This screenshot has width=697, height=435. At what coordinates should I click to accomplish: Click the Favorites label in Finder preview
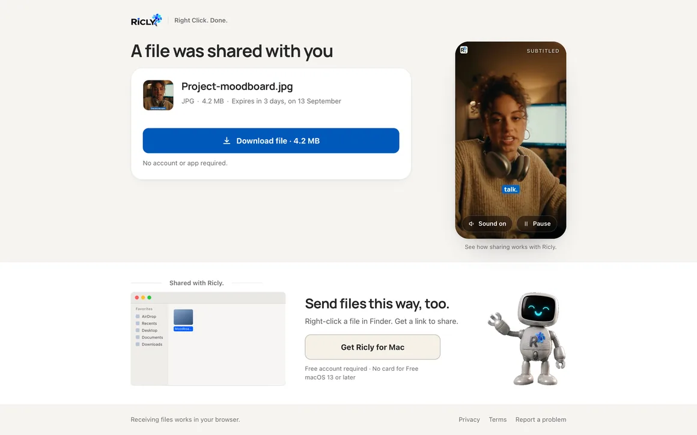(144, 309)
